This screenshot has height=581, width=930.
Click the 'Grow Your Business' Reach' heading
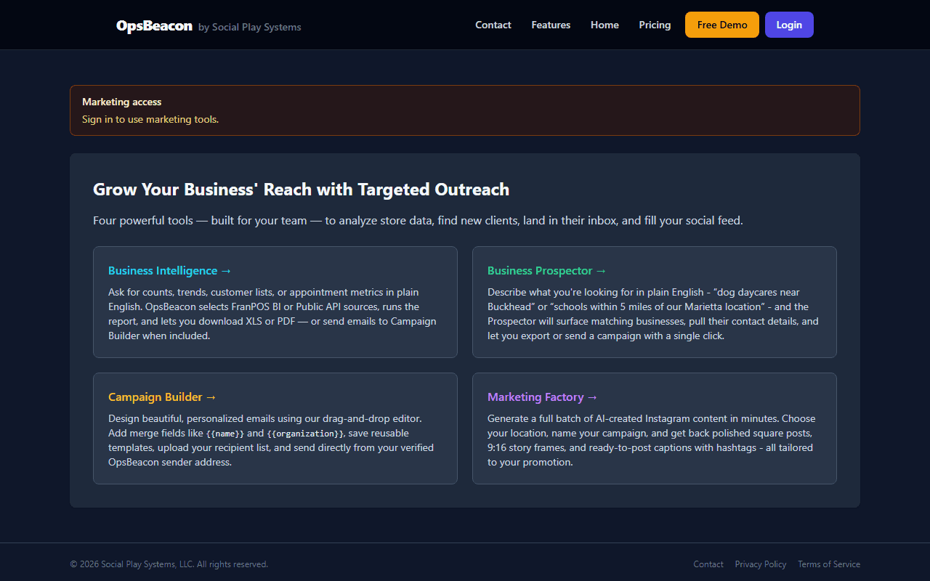click(x=301, y=190)
